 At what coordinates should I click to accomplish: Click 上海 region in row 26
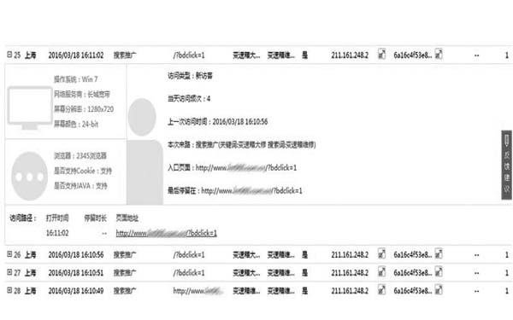pyautogui.click(x=31, y=254)
